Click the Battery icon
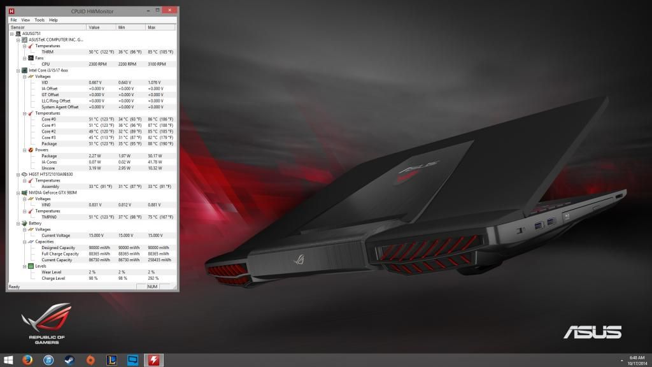This screenshot has width=652, height=367. tap(25, 224)
